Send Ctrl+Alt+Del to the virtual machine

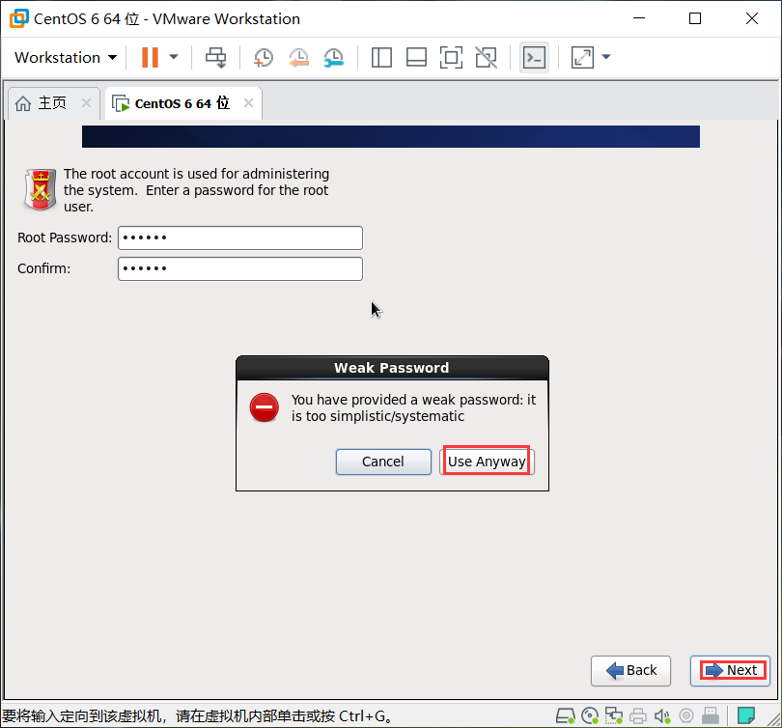pos(215,57)
